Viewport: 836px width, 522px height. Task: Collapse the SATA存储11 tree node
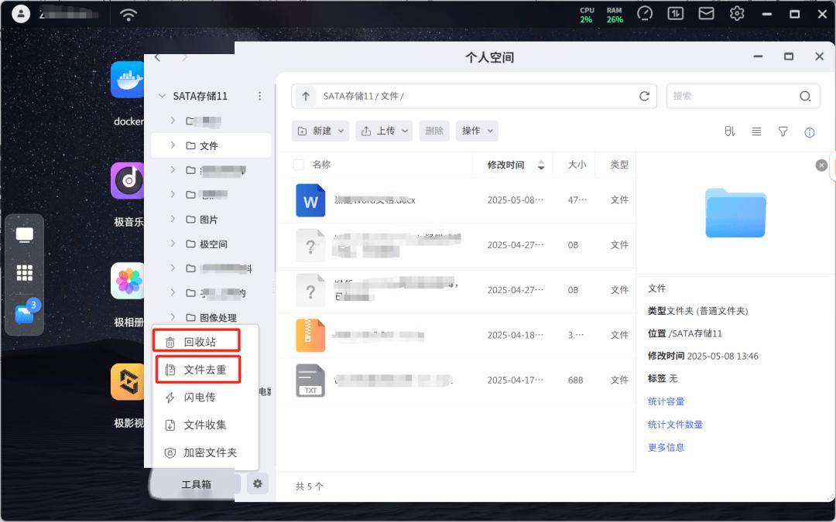pyautogui.click(x=162, y=97)
